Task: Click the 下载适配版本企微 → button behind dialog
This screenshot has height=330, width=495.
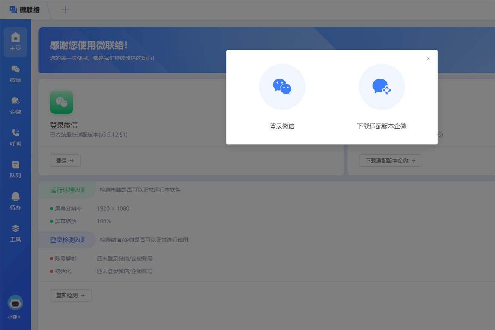Action: pos(391,161)
